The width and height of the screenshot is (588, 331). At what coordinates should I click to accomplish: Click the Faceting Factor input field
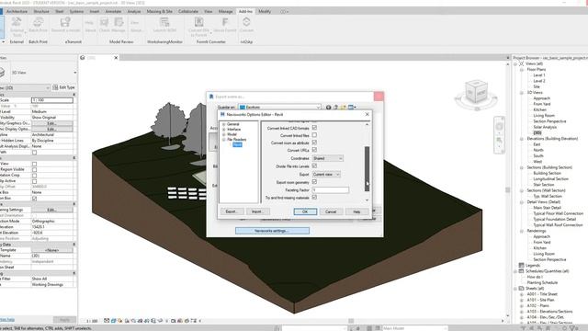tap(331, 190)
